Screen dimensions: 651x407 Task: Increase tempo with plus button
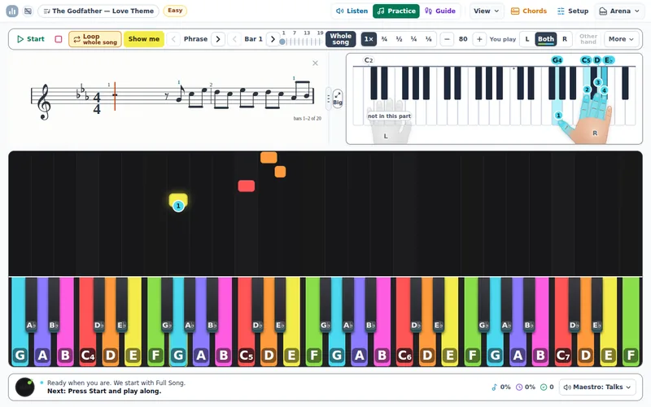click(479, 39)
